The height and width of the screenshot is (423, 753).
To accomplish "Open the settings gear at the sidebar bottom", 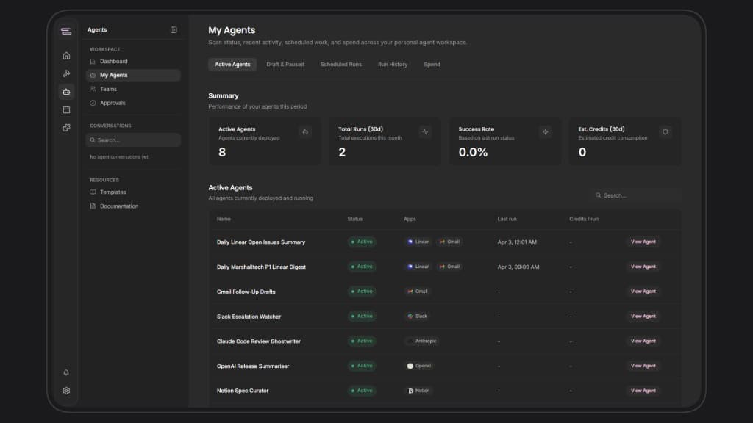I will tap(66, 391).
